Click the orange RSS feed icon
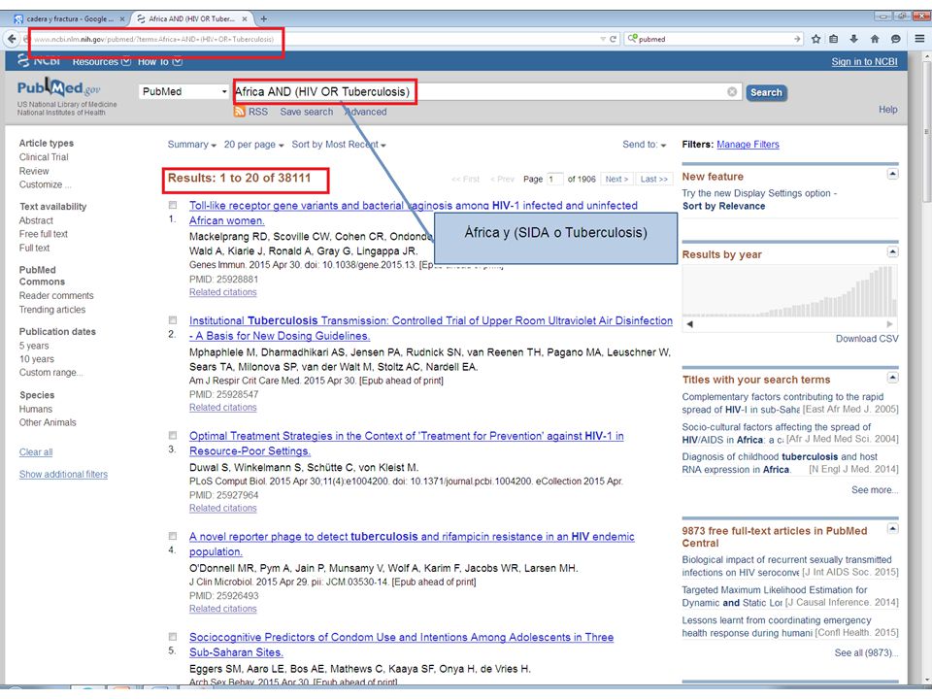932x699 pixels. 240,112
